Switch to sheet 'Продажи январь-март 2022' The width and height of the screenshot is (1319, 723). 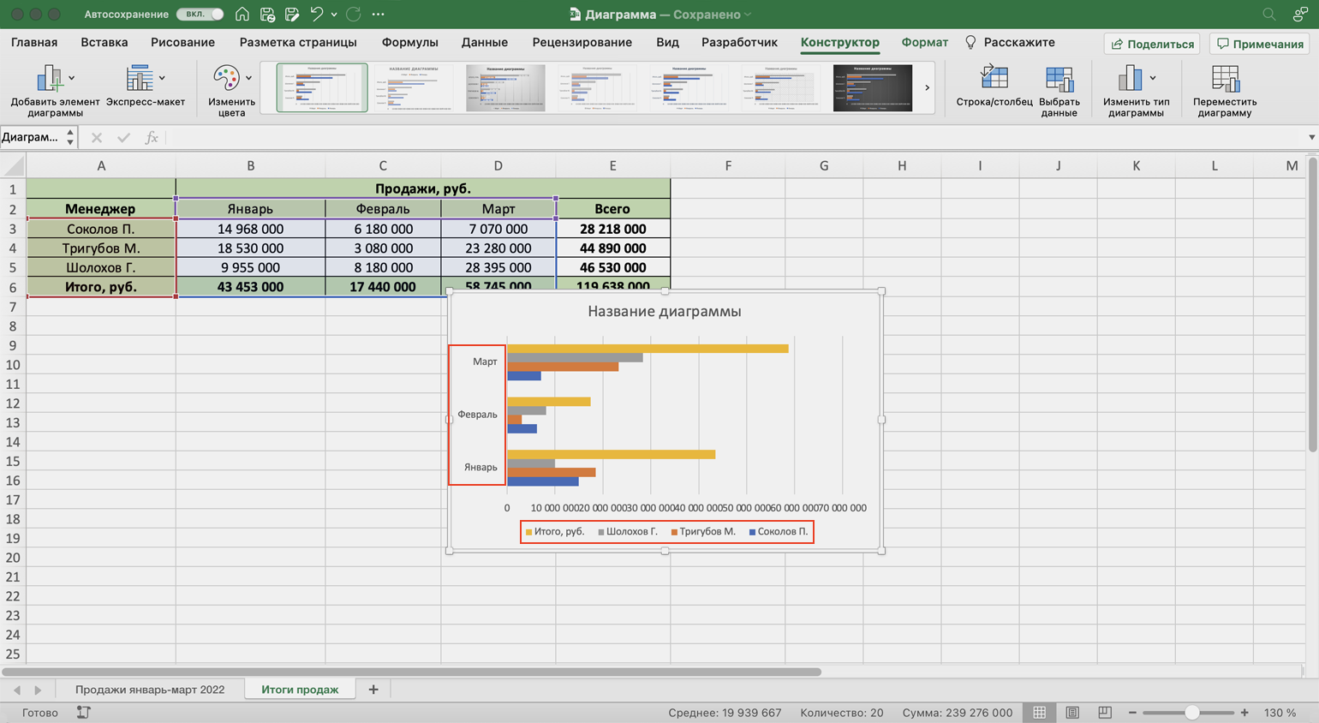150,690
